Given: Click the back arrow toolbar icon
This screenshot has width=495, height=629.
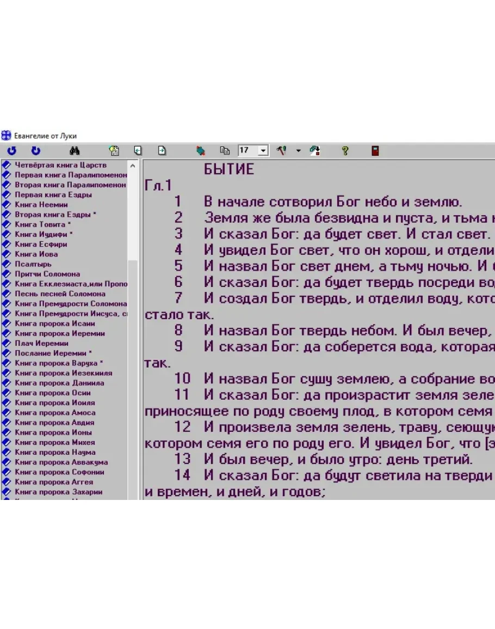Looking at the screenshot, I should coord(11,151).
